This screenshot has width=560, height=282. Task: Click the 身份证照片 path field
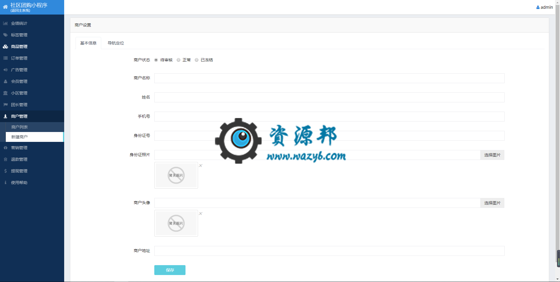(317, 155)
